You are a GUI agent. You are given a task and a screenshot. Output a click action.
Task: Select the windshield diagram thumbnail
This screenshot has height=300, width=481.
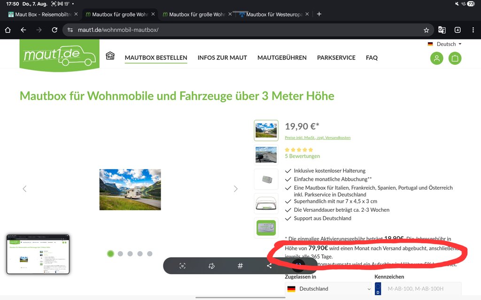pos(266,203)
